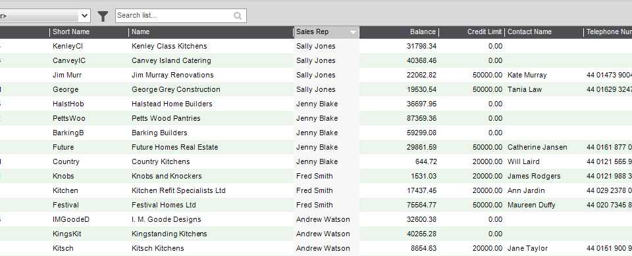Click Sally Jones in Jim Murray row
The width and height of the screenshot is (632, 256).
point(316,75)
